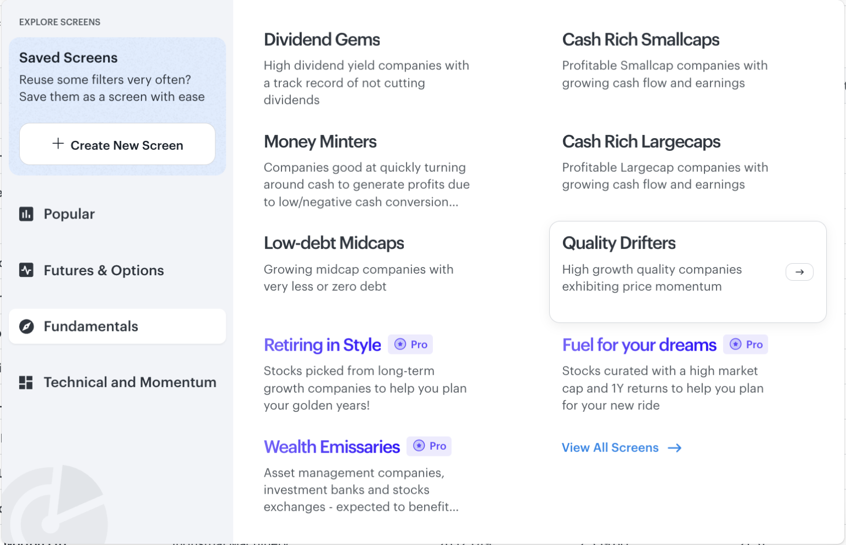
Task: Open the Cash Rich Smallcaps screen
Action: [x=641, y=40]
